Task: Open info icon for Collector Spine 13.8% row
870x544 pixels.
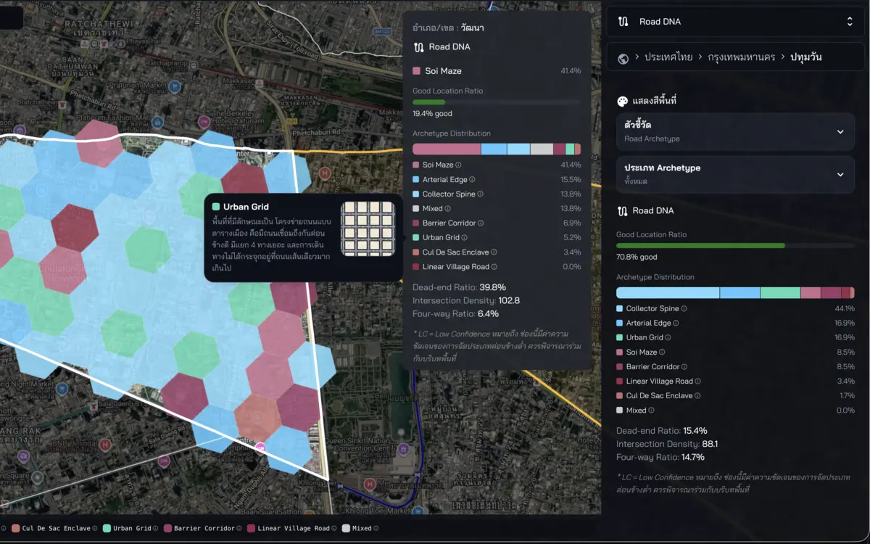Action: pyautogui.click(x=480, y=194)
